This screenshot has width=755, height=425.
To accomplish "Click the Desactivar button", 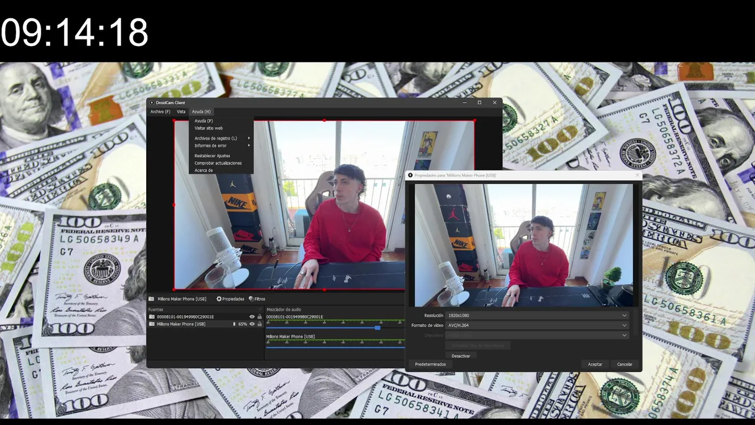I will pyautogui.click(x=461, y=356).
